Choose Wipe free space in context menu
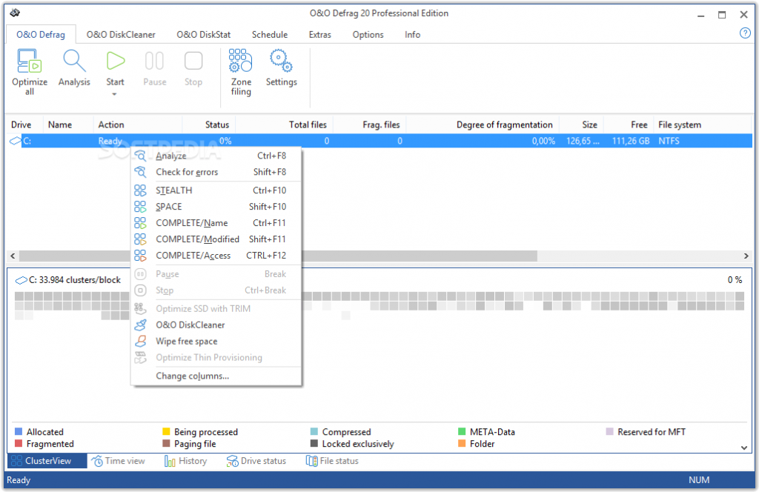 click(186, 342)
